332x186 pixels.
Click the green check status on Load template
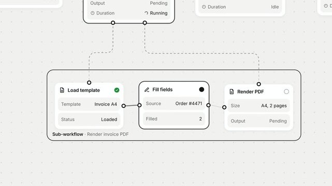(117, 90)
